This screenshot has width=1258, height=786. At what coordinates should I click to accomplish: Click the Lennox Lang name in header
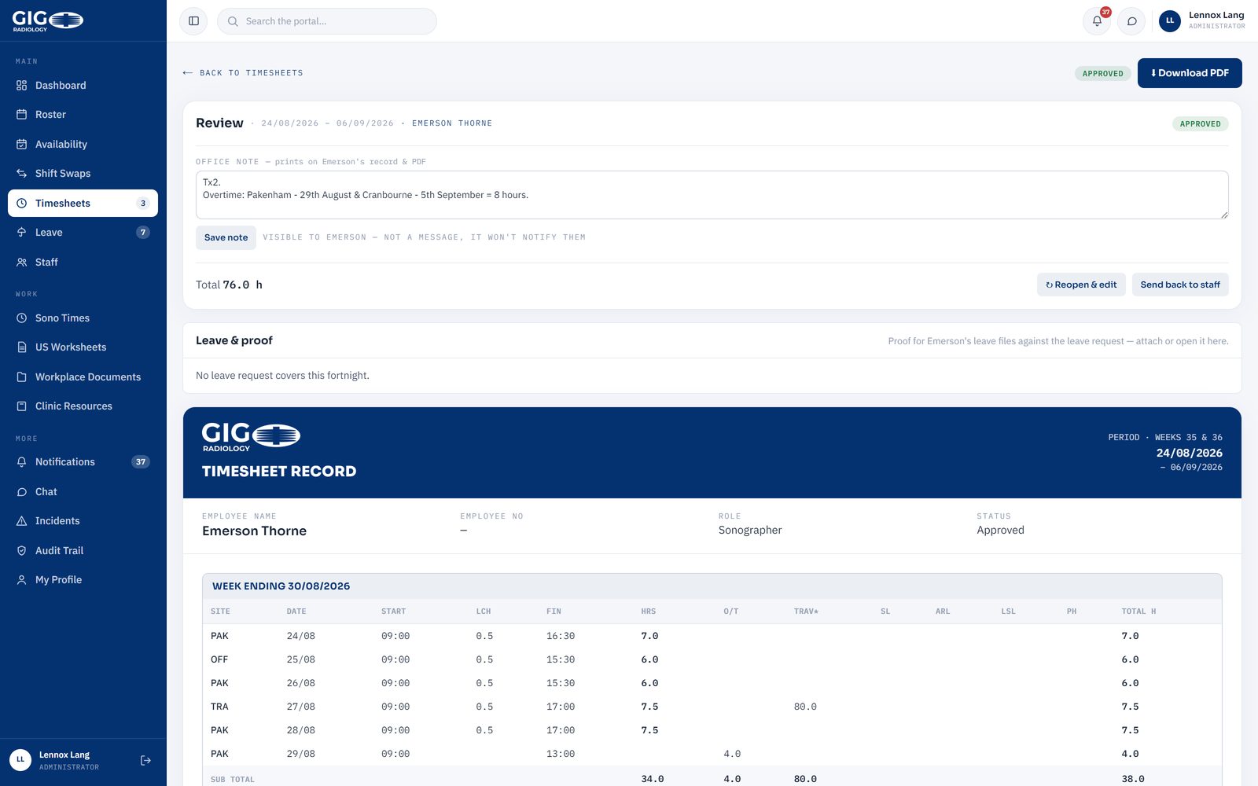[x=1216, y=15]
